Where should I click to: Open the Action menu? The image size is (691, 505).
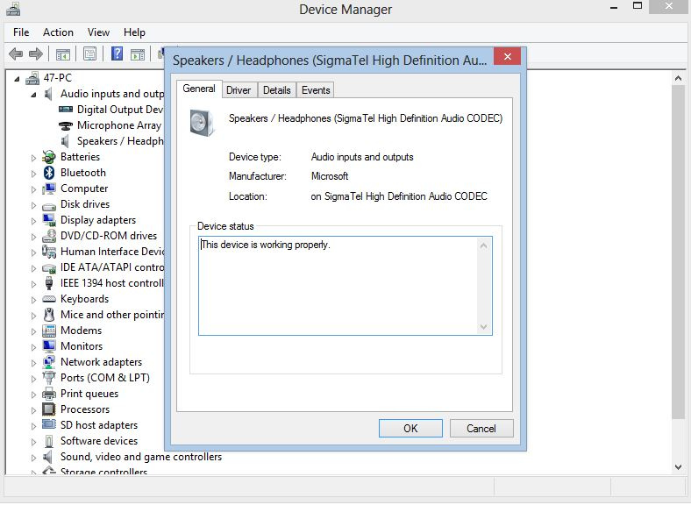(x=58, y=32)
